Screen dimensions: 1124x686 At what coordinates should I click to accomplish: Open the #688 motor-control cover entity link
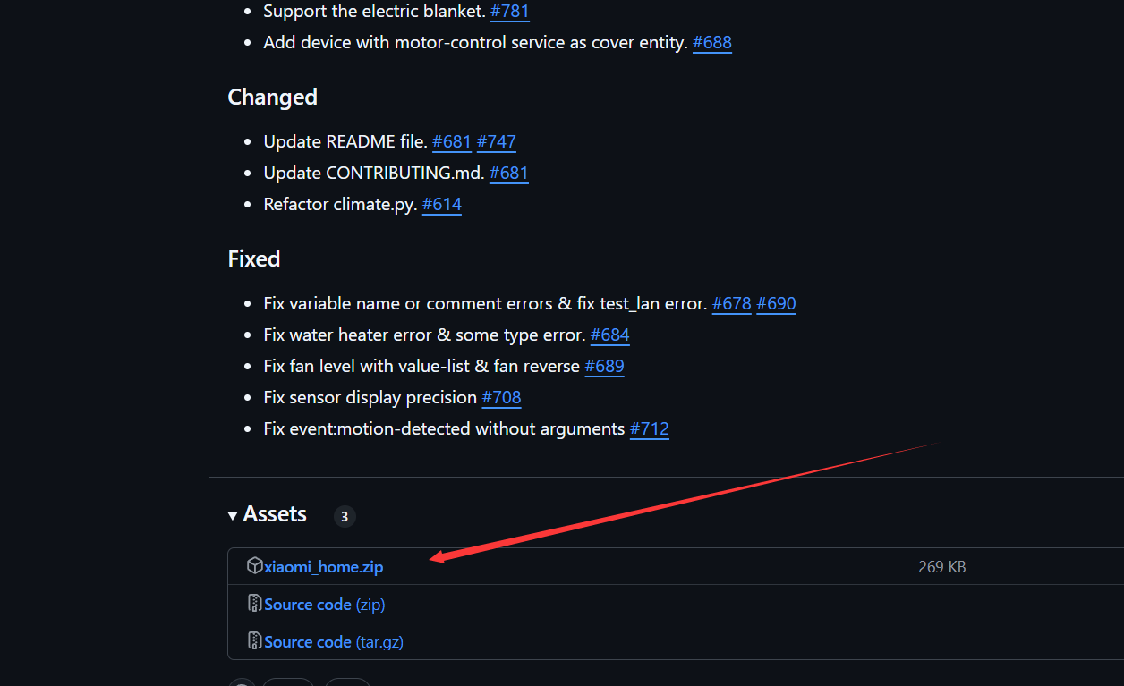712,42
